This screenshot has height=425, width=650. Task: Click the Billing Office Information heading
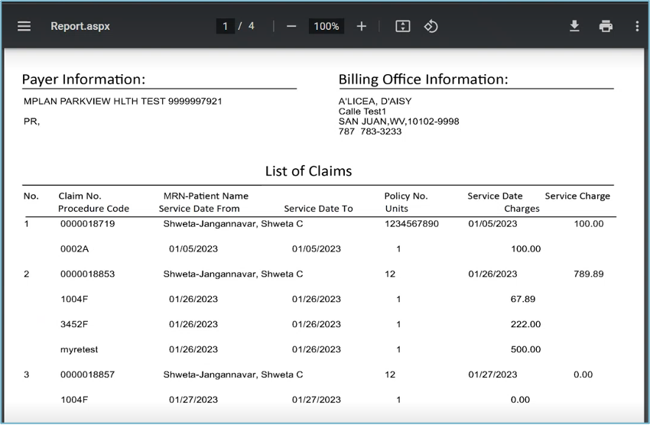pos(423,79)
